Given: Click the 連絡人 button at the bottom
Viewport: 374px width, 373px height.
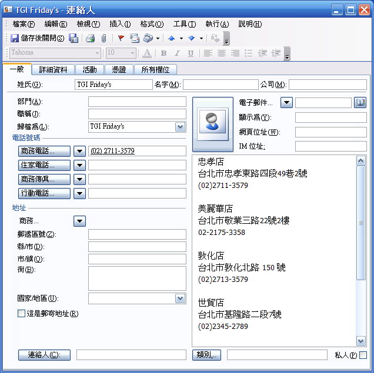Looking at the screenshot, I should click(44, 355).
